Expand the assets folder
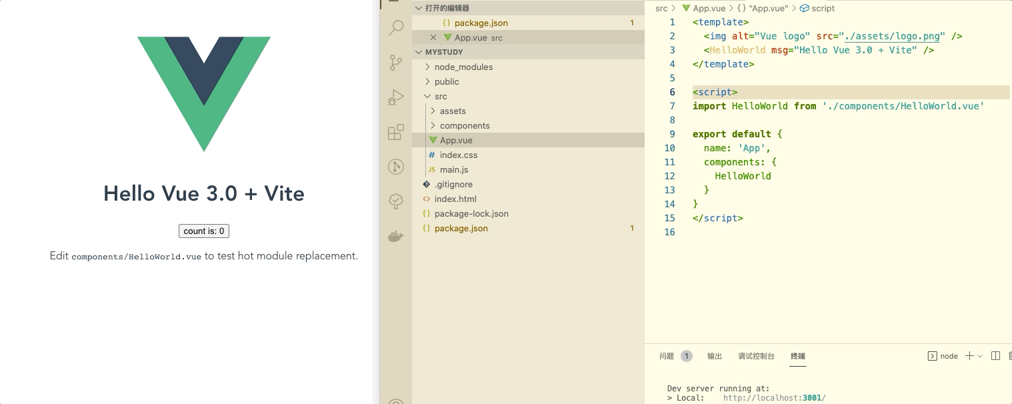The image size is (1012, 404). tap(433, 111)
